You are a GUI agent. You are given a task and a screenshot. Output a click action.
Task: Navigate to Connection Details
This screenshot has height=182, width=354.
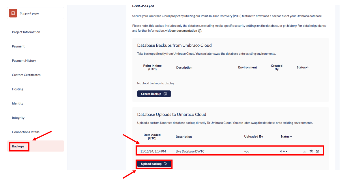(26, 132)
